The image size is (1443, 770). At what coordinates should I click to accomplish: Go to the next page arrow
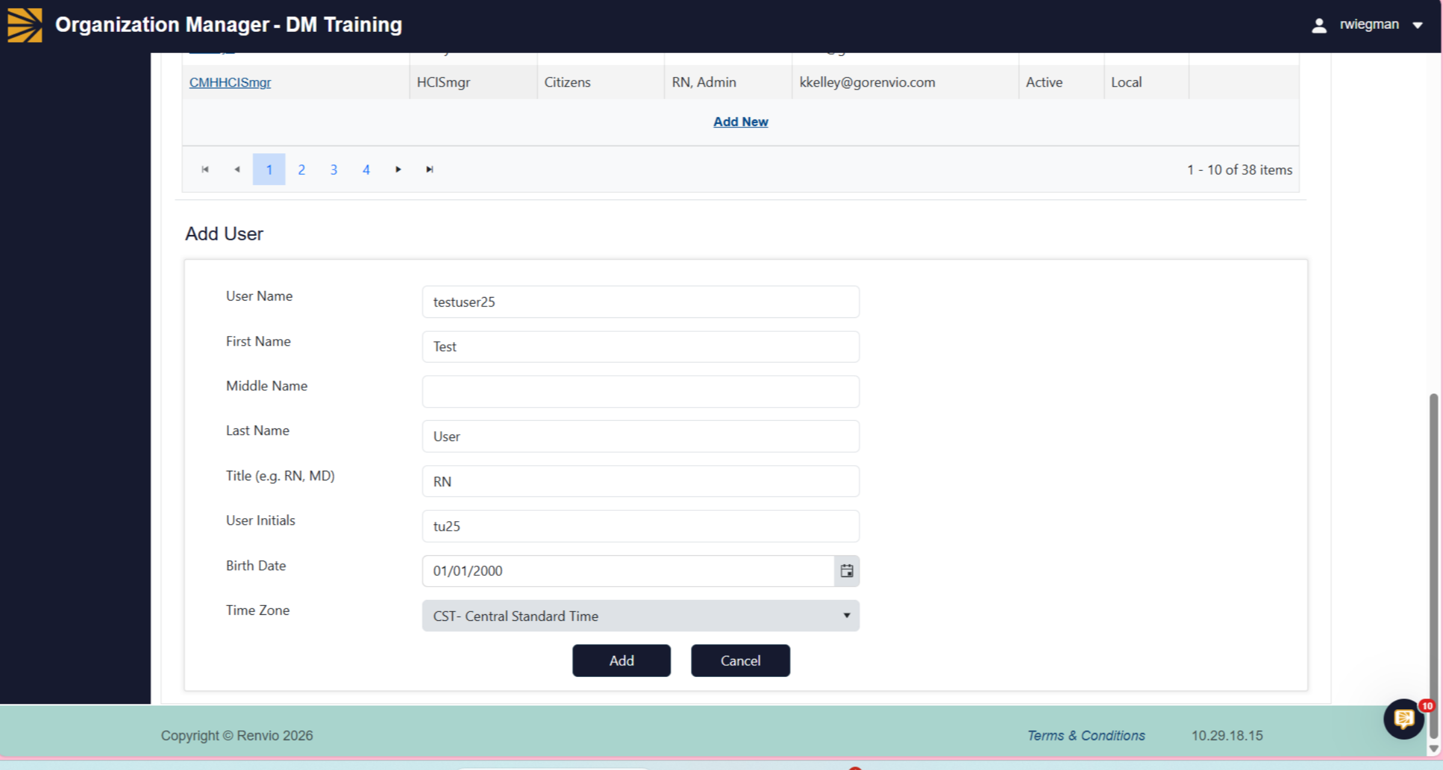(398, 170)
